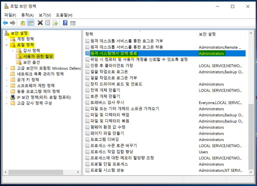Viewport: 257px width, 186px height.
Task: Click the Export list toolbar icon
Action: tap(55, 23)
